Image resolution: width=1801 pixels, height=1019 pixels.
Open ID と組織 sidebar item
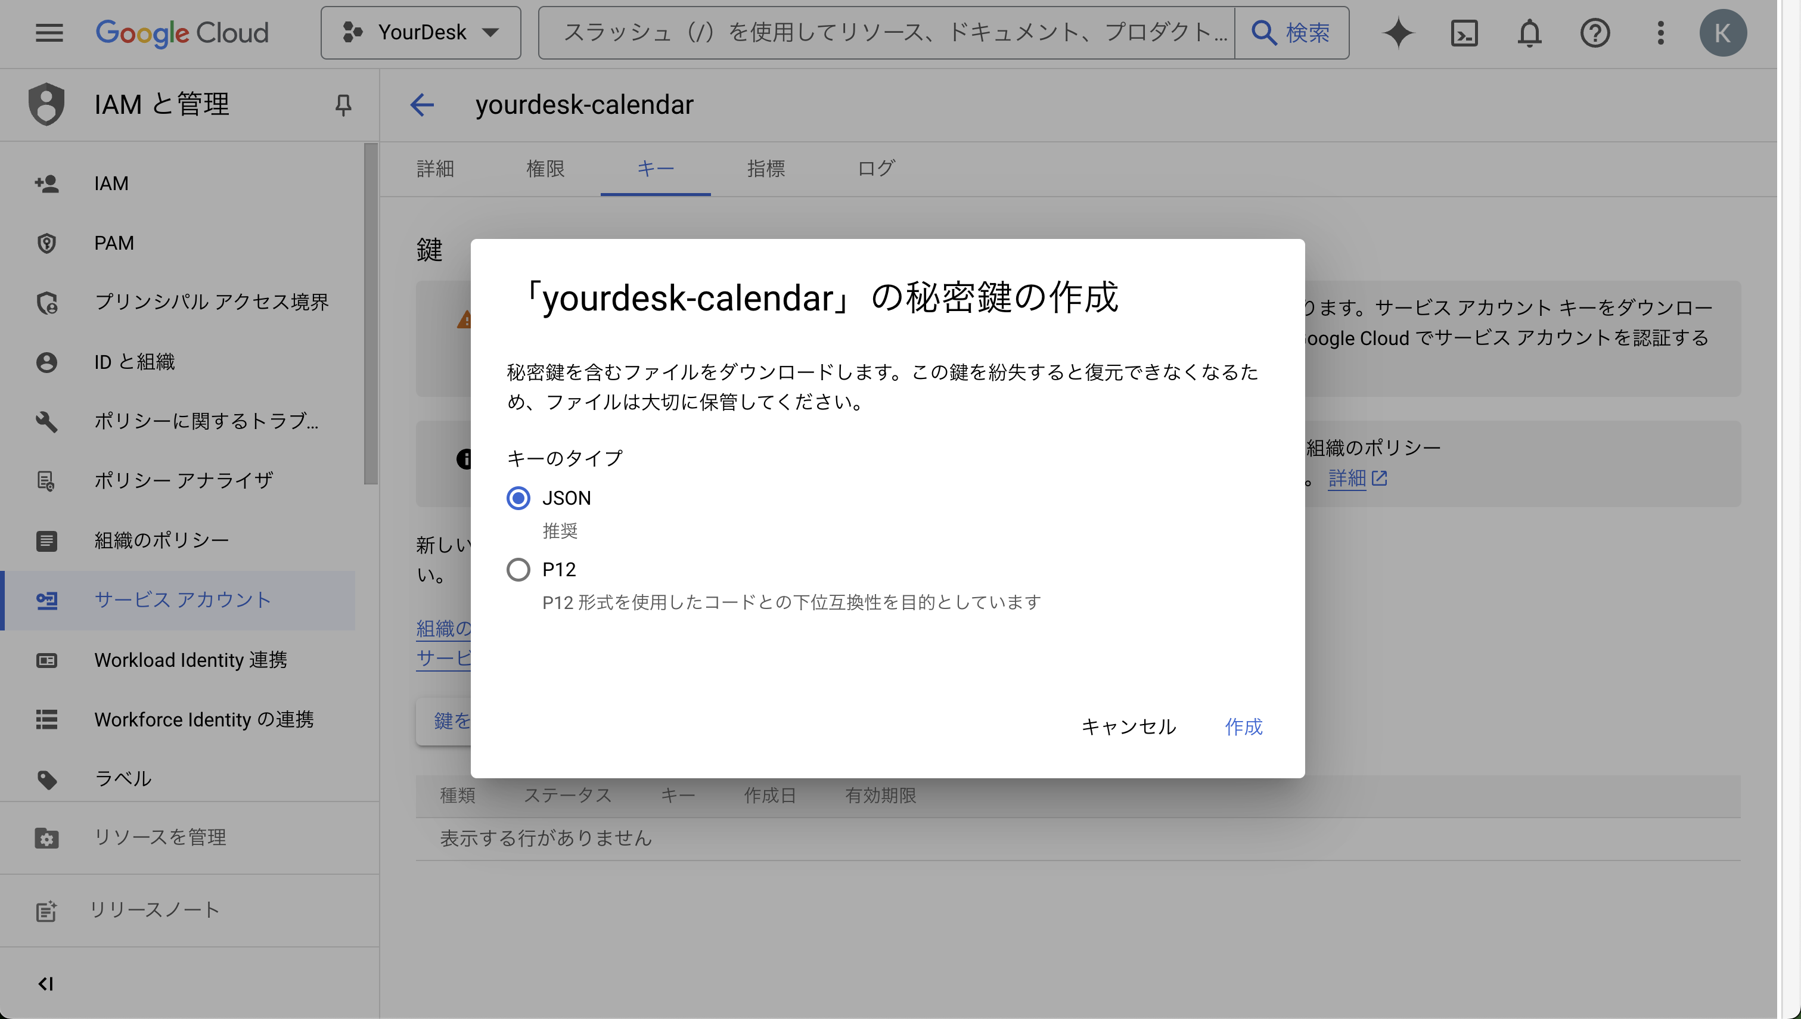pyautogui.click(x=178, y=362)
